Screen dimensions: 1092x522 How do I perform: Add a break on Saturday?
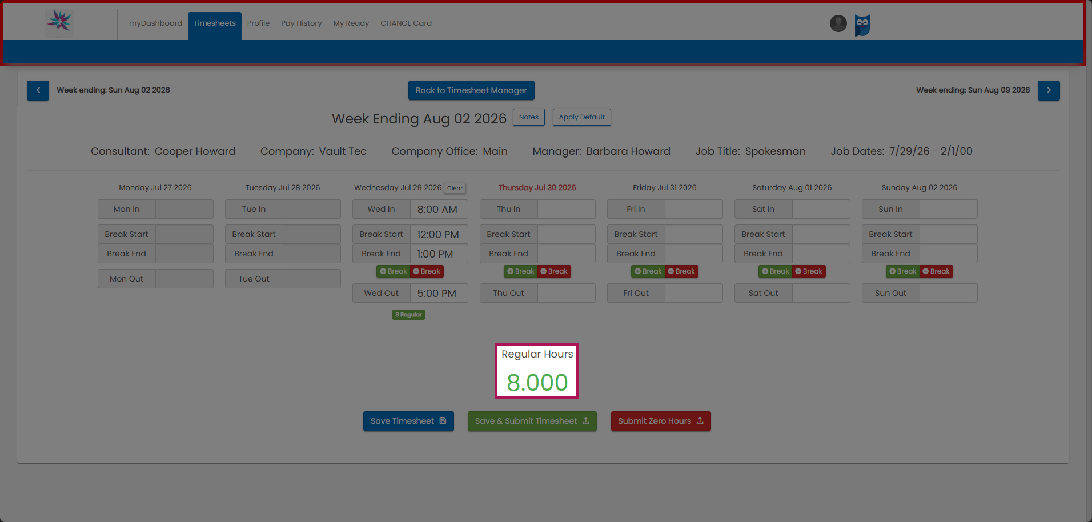775,271
